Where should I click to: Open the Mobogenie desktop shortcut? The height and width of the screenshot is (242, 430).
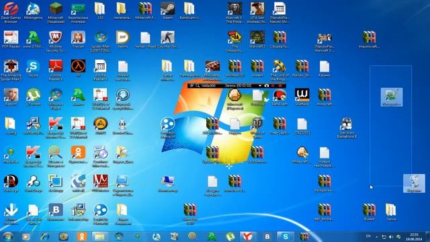[x=33, y=11]
